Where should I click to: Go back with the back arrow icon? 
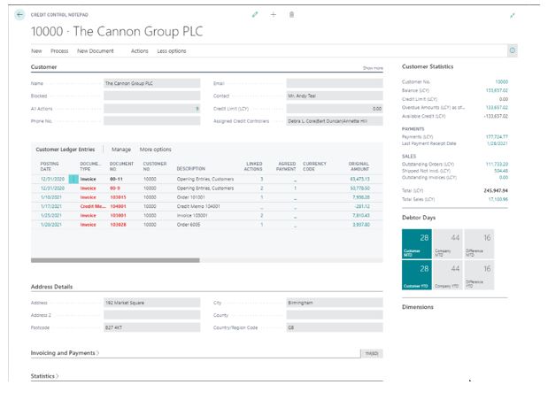coord(19,15)
